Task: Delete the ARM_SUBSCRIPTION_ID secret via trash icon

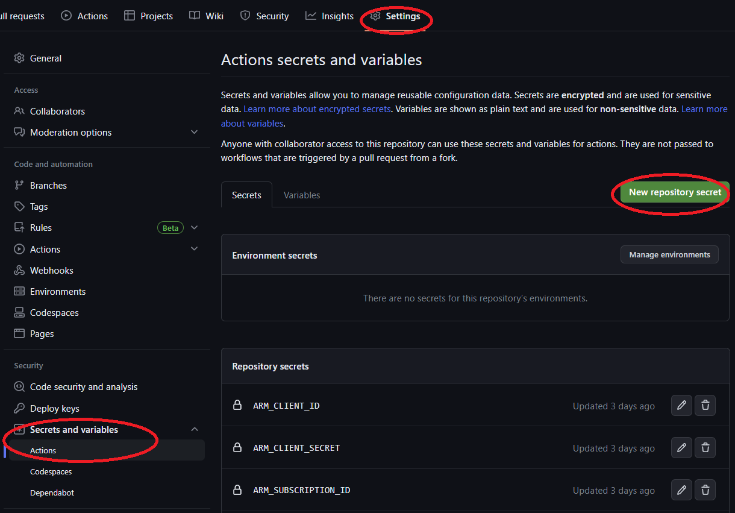Action: [705, 489]
